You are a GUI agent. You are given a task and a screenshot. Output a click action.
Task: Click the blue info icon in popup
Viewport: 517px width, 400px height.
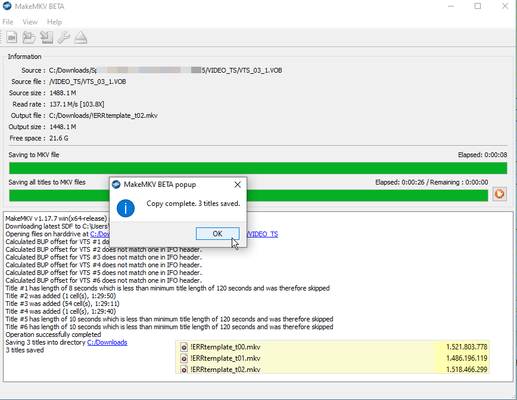click(x=126, y=208)
